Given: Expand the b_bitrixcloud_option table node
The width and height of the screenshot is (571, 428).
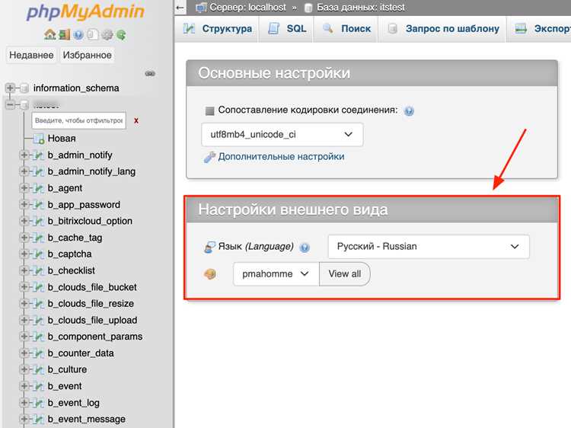Looking at the screenshot, I should pos(24,221).
